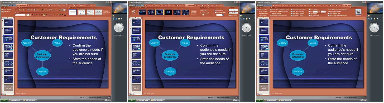Choose the highlighted yellow-bordered transition thumbnail
Image resolution: width=384 pixels, height=103 pixels.
click(160, 12)
